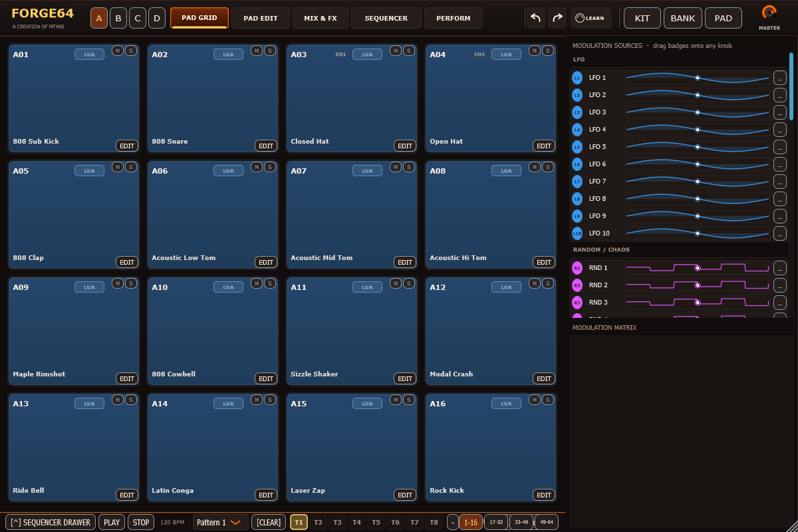Click the LUA badge on pad A14

pos(228,404)
